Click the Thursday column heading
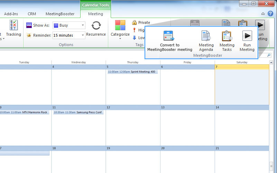This screenshot has width=277, height=173. [133, 62]
